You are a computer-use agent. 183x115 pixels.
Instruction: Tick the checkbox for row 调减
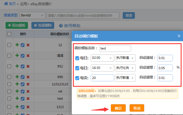(9, 56)
